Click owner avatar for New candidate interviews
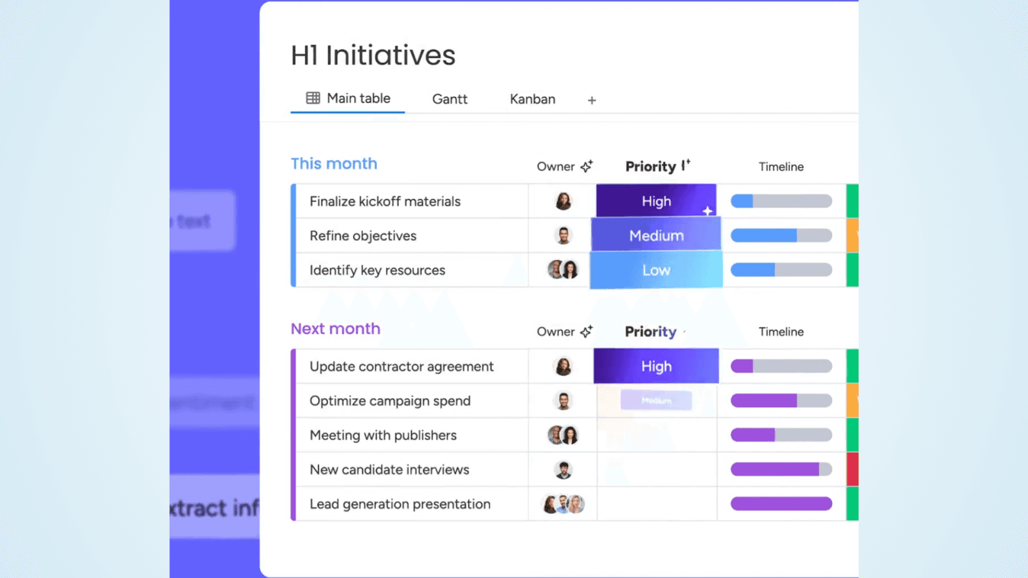Image resolution: width=1028 pixels, height=578 pixels. coord(563,469)
